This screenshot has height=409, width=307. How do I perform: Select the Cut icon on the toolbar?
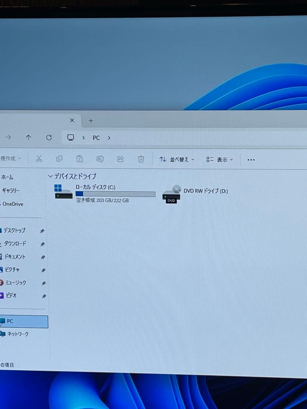point(39,159)
